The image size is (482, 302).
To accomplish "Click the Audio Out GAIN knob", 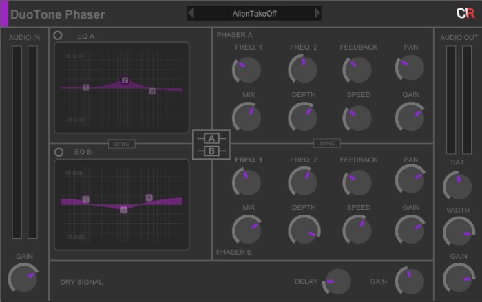I will [459, 278].
